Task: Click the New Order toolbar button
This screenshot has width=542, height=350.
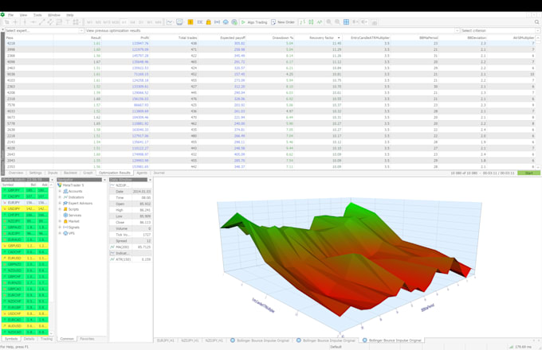Action: 283,22
